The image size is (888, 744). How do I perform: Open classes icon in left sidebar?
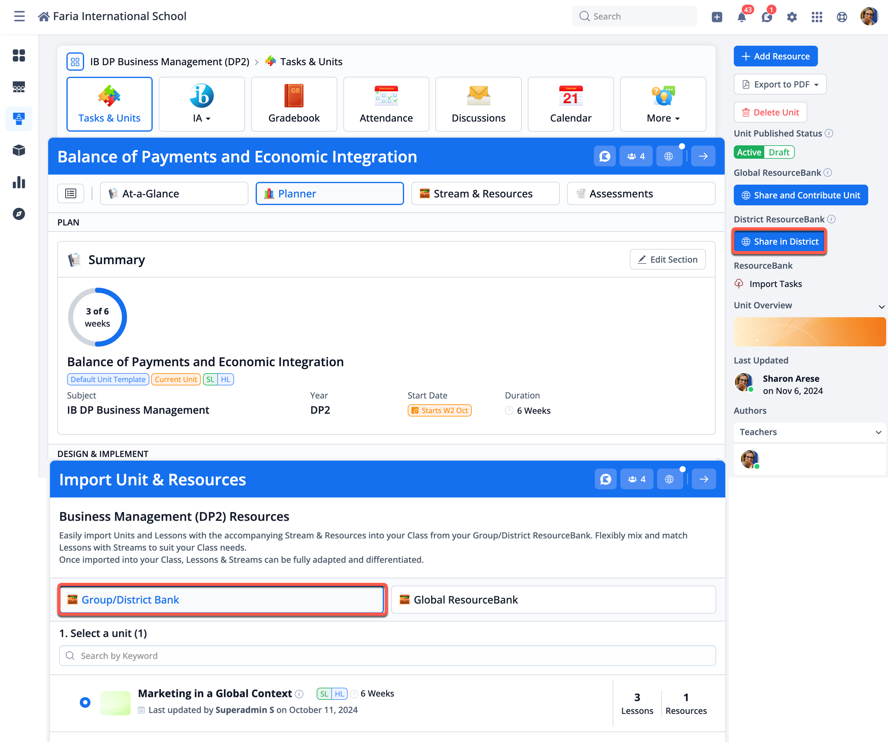pyautogui.click(x=19, y=119)
